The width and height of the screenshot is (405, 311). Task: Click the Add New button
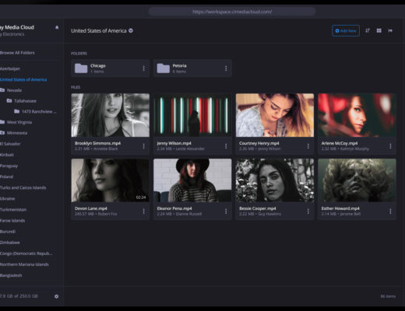tap(346, 31)
